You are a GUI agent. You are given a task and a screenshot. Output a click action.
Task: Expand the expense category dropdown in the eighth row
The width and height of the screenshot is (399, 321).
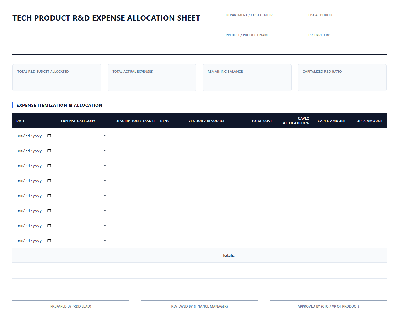tap(84, 241)
